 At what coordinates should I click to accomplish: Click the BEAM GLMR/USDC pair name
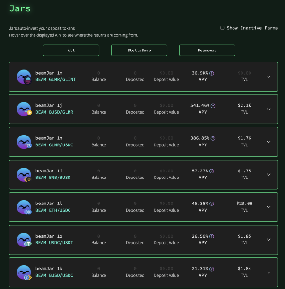click(x=54, y=145)
